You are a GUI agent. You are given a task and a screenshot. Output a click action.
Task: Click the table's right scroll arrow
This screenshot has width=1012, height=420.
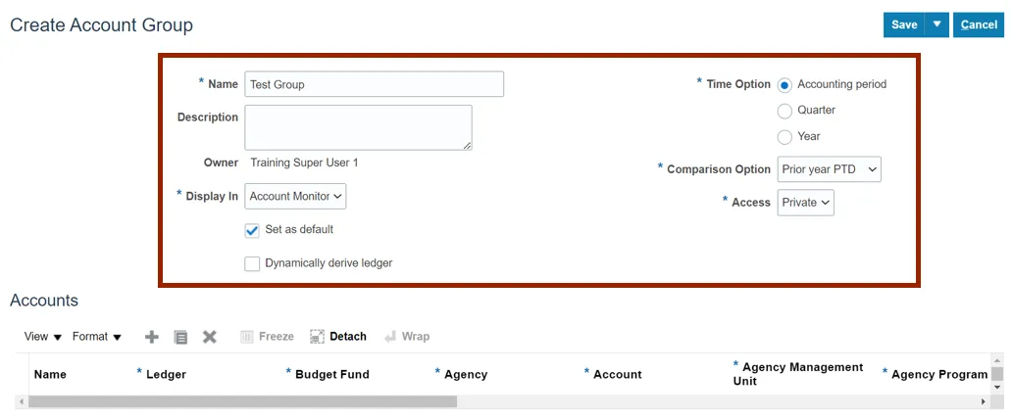(984, 401)
